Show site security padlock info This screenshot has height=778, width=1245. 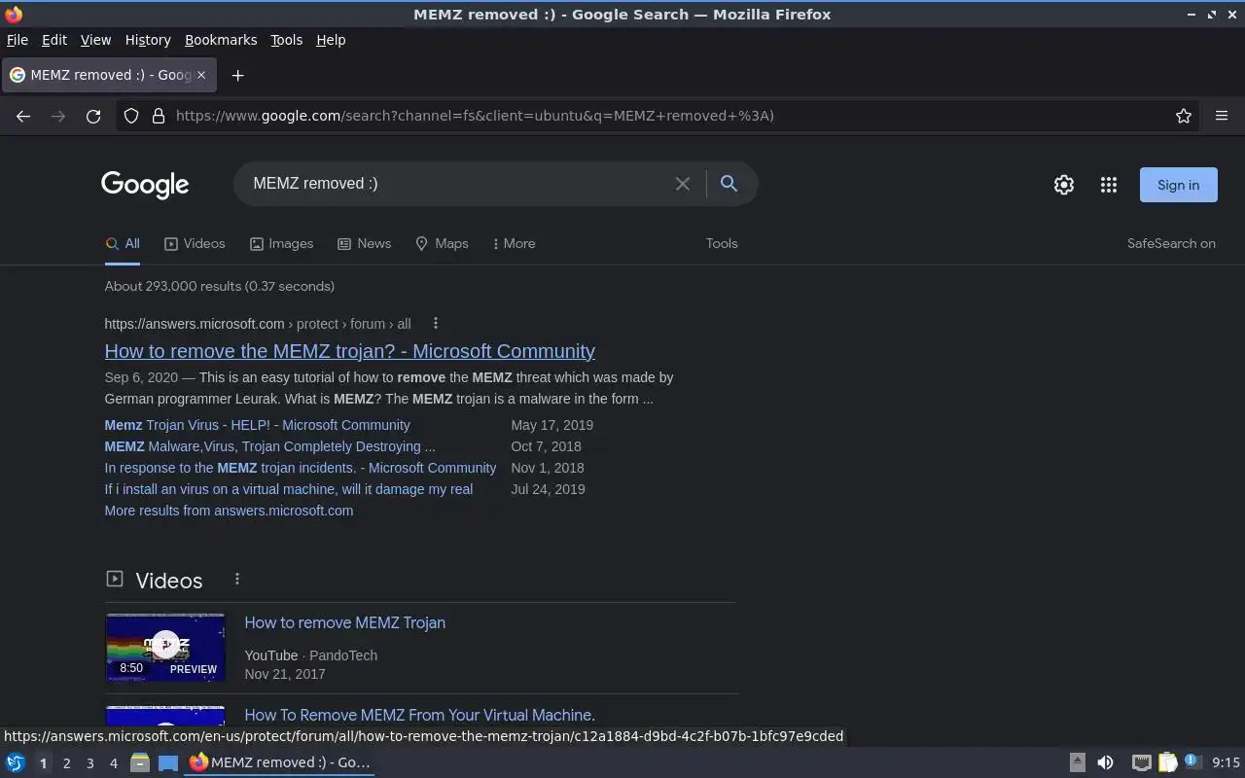point(159,116)
